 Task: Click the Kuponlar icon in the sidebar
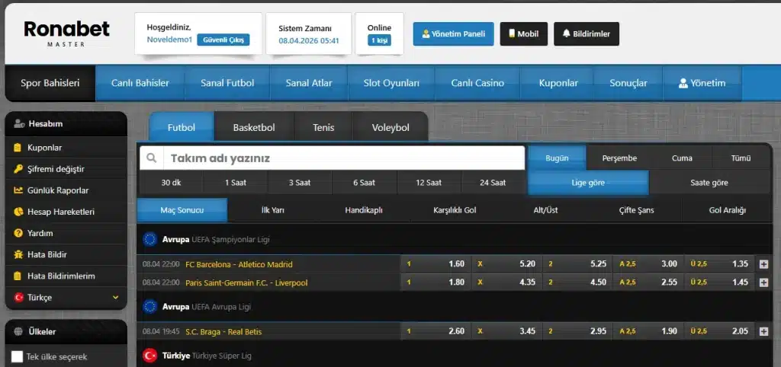point(18,148)
